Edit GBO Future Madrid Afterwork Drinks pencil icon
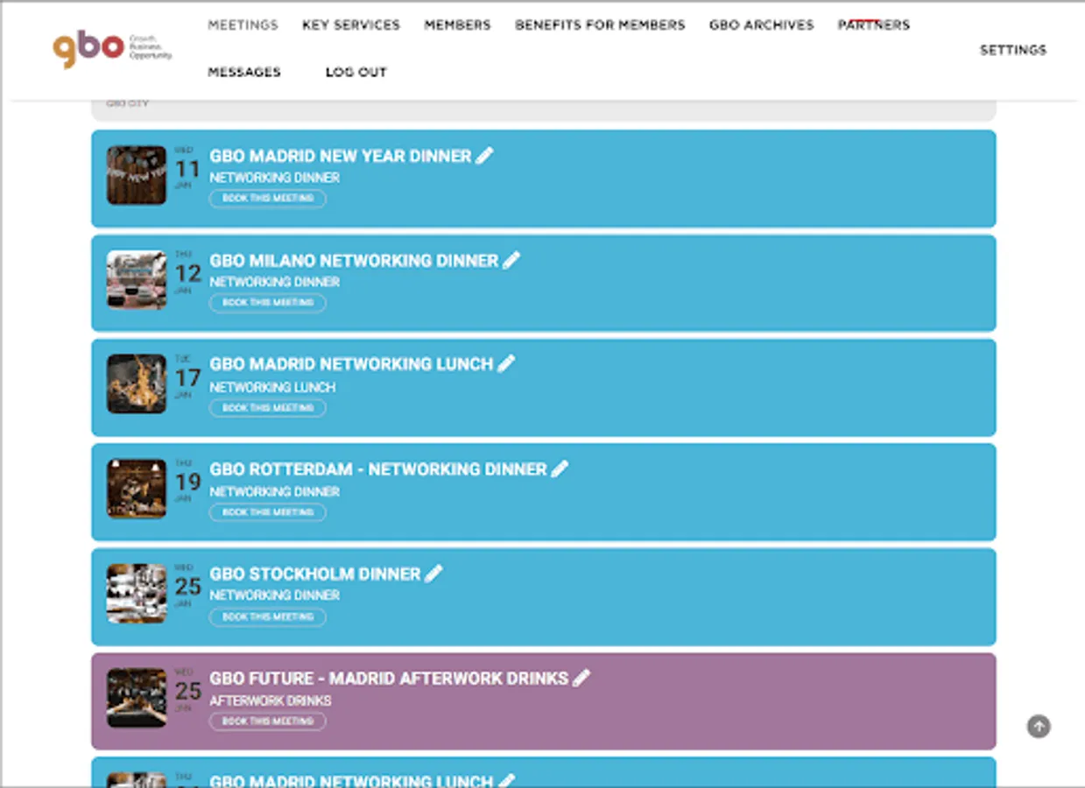This screenshot has width=1085, height=788. point(581,678)
